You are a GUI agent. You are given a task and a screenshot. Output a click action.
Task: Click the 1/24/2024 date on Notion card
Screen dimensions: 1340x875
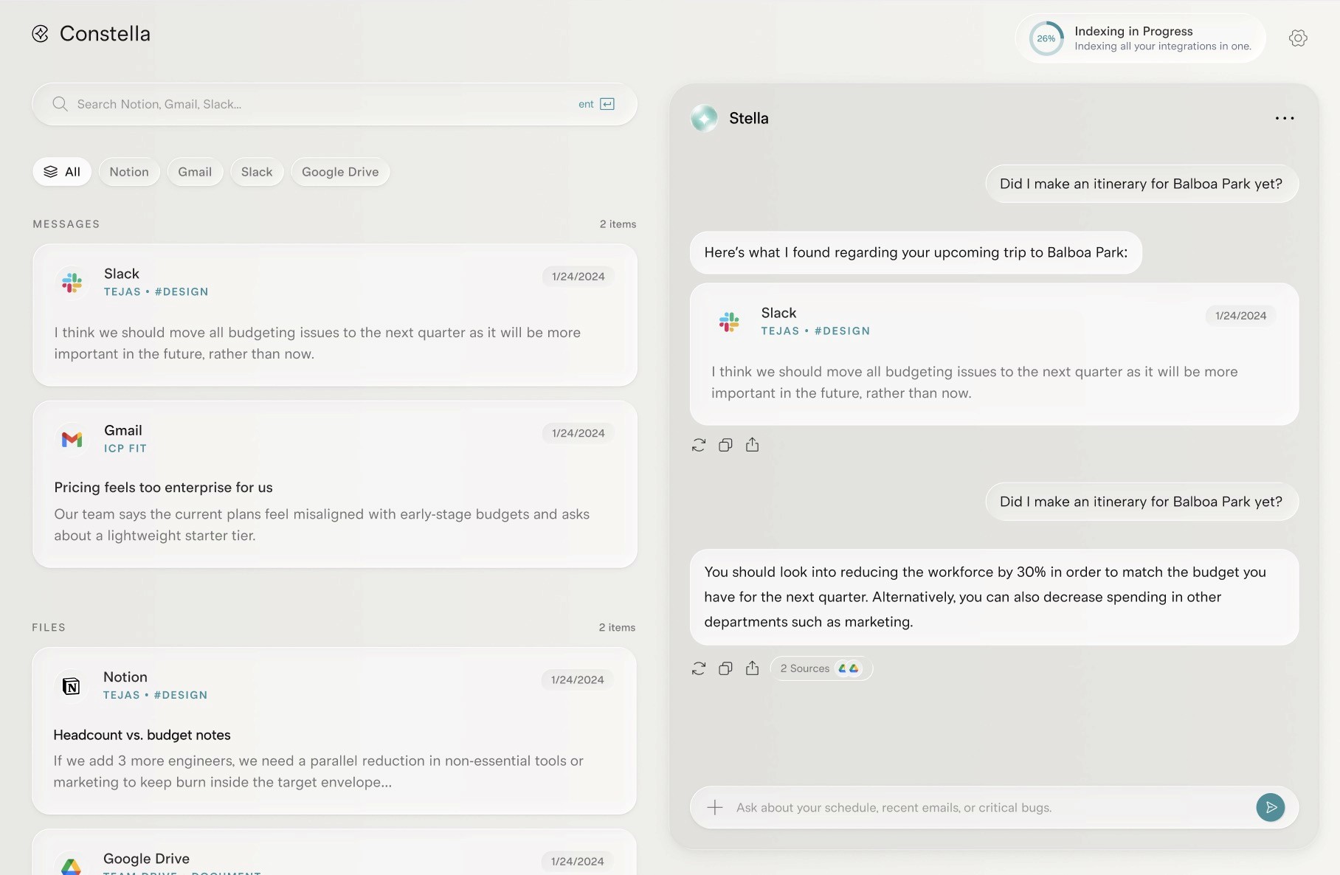point(578,679)
